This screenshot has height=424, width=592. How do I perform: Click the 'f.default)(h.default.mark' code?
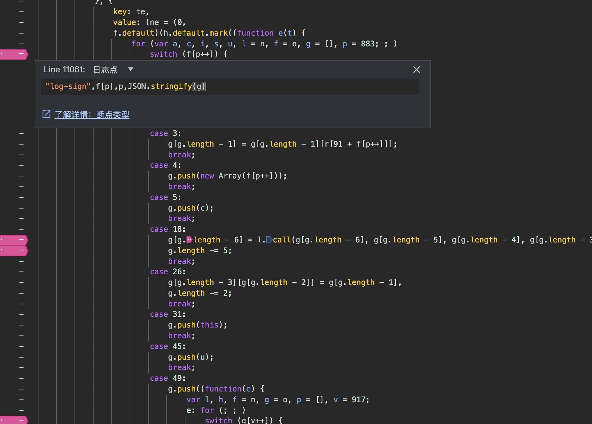tap(171, 33)
